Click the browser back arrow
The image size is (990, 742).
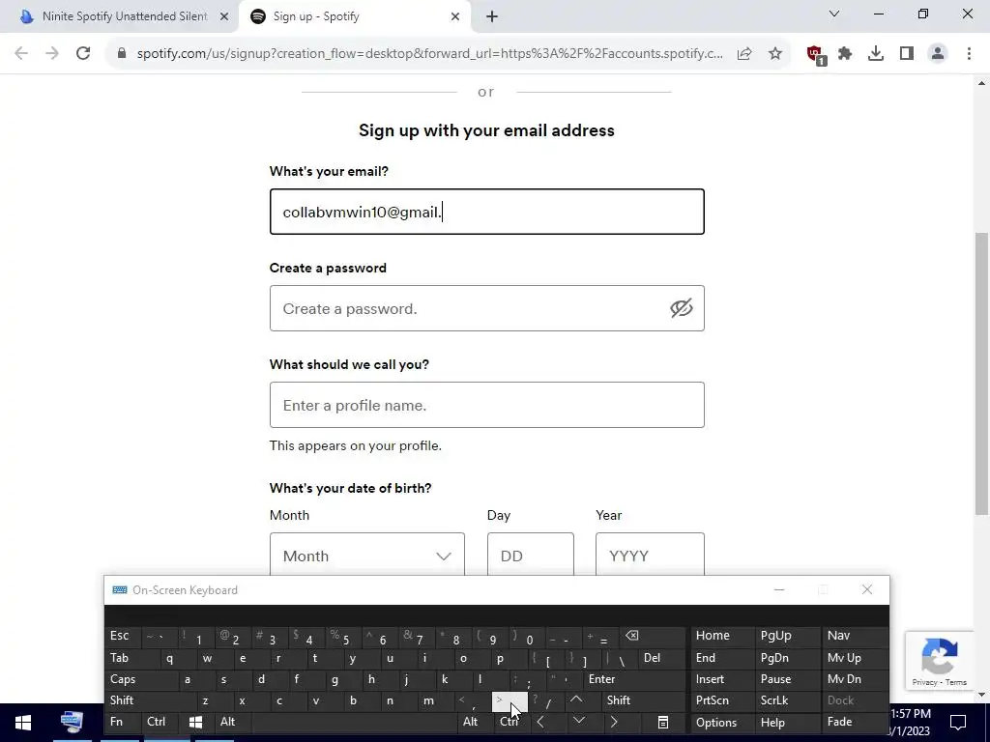(x=21, y=54)
